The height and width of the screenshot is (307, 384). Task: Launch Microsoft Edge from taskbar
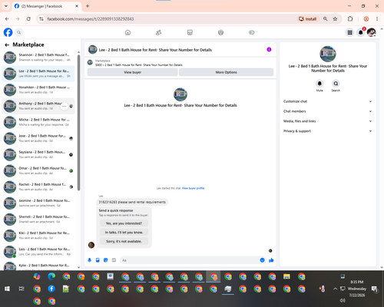[51, 276]
